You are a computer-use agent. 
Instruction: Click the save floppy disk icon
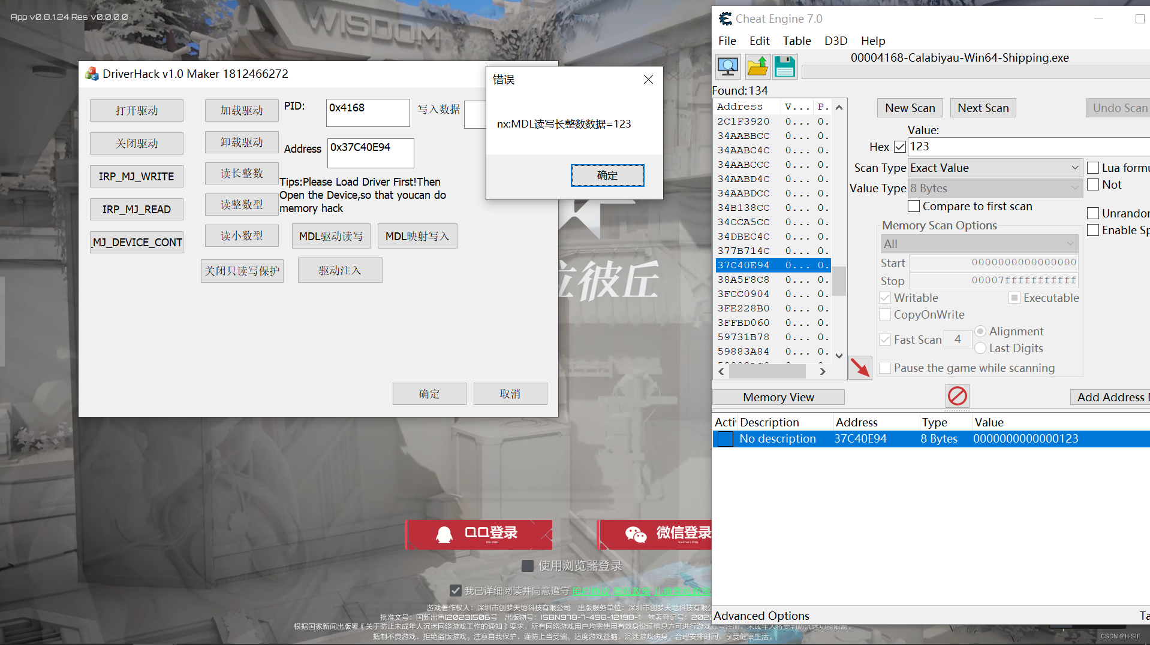785,66
